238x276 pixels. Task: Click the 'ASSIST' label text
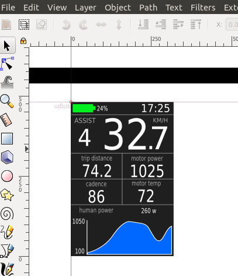85,120
